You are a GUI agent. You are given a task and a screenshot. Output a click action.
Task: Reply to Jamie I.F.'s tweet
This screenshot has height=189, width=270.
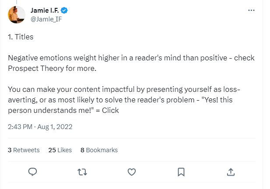pos(32,172)
